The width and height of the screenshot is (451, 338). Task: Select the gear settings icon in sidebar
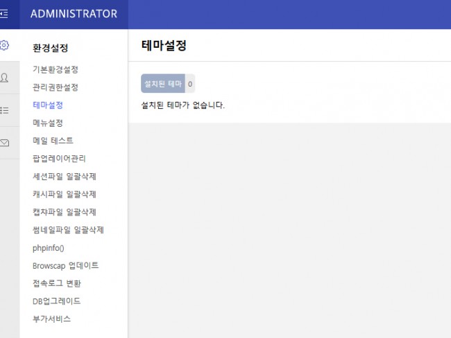tap(4, 45)
